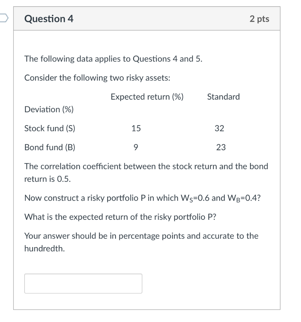The width and height of the screenshot is (301, 322).
Task: Click the question flag marker on the left edge
Action: click(3, 18)
